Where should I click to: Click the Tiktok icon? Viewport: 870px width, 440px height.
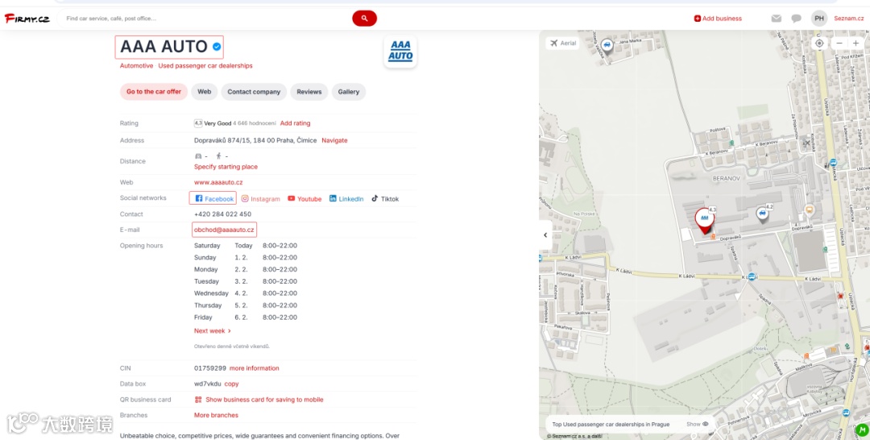(x=375, y=198)
